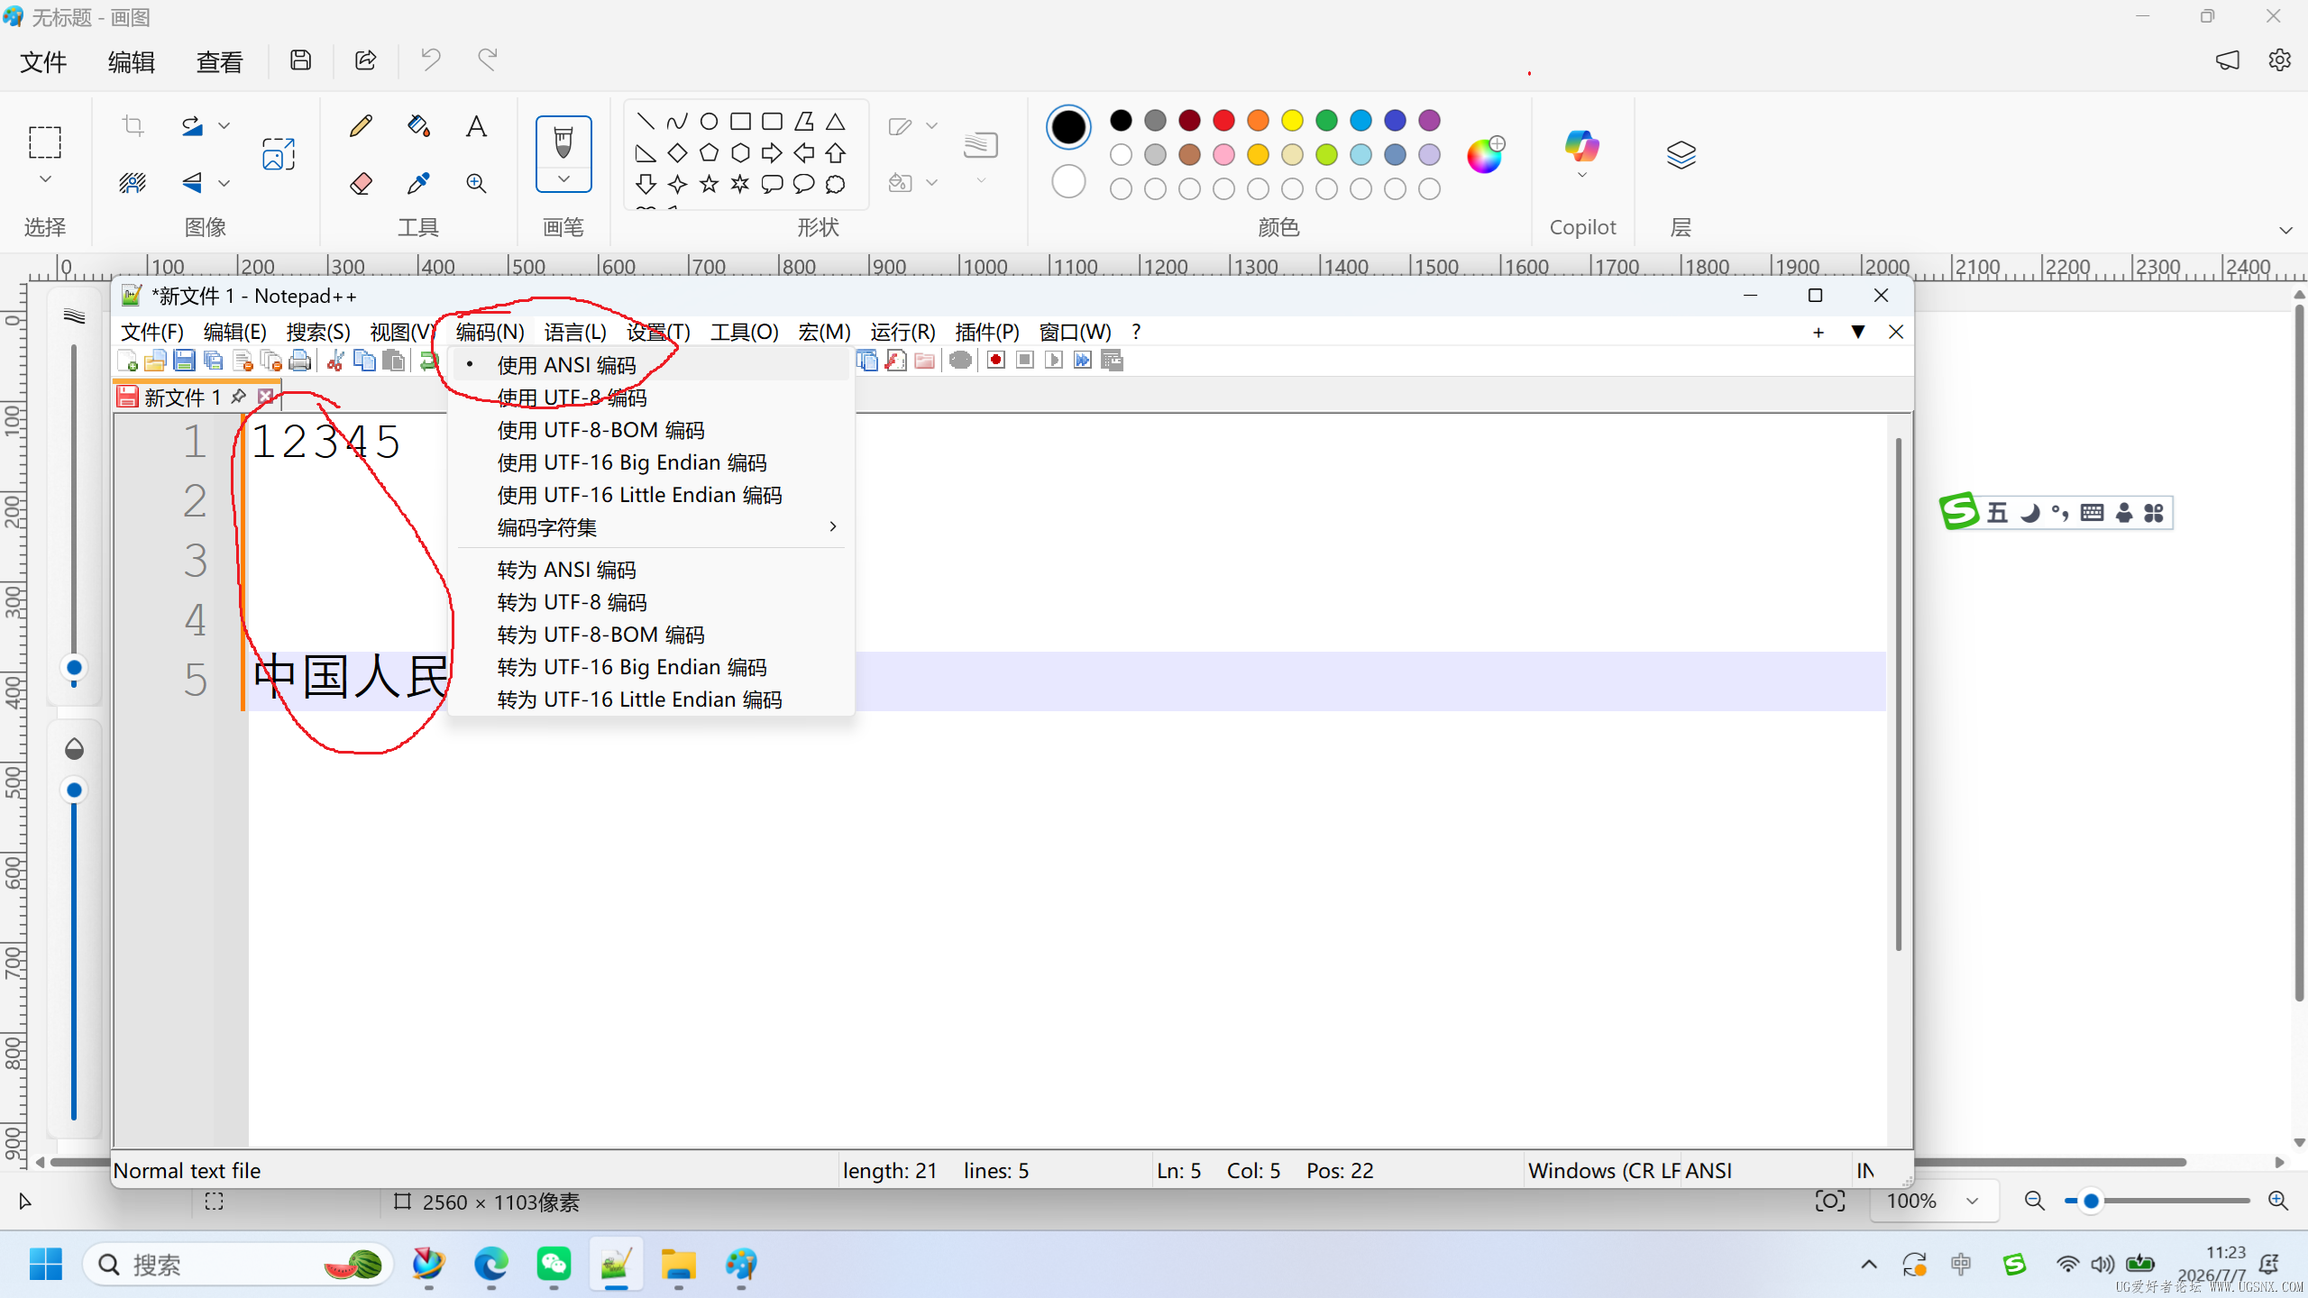This screenshot has width=2308, height=1298.
Task: Click Notepad++ Print toolbar icon
Action: 300,361
